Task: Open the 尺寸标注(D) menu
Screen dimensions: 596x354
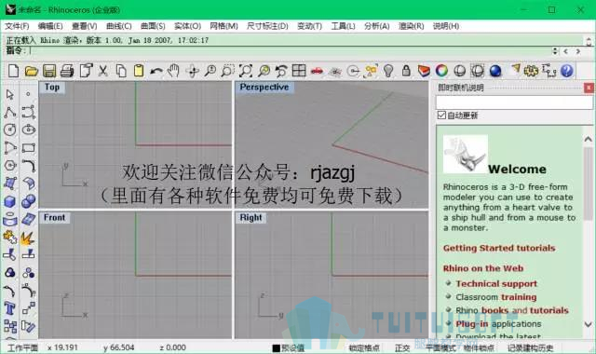Action: (267, 26)
